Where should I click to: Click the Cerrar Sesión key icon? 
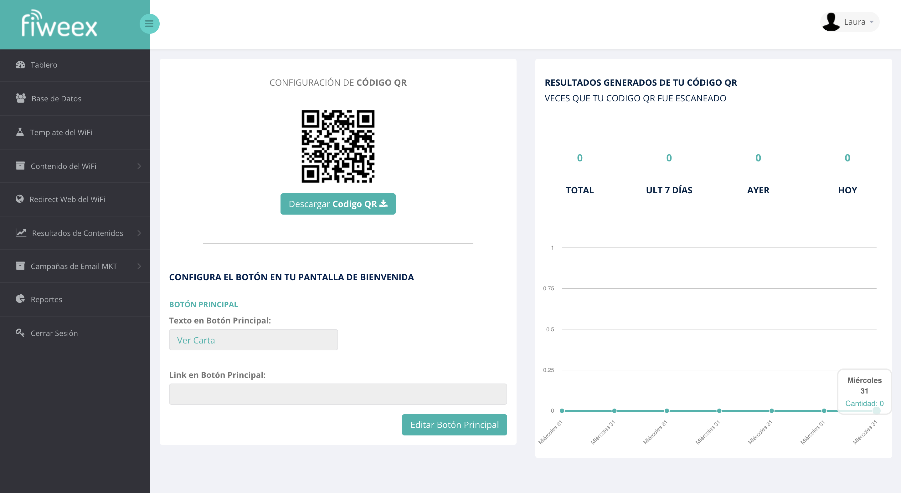click(20, 333)
